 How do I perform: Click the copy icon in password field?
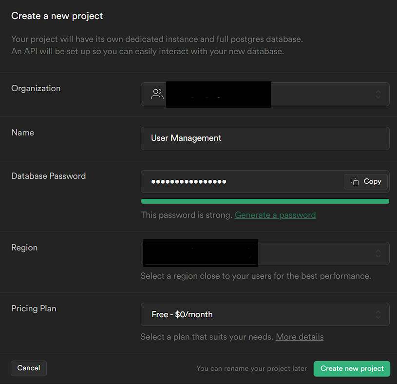(355, 181)
